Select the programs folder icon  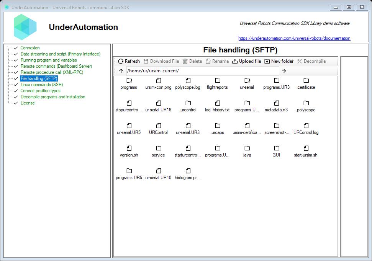[129, 84]
